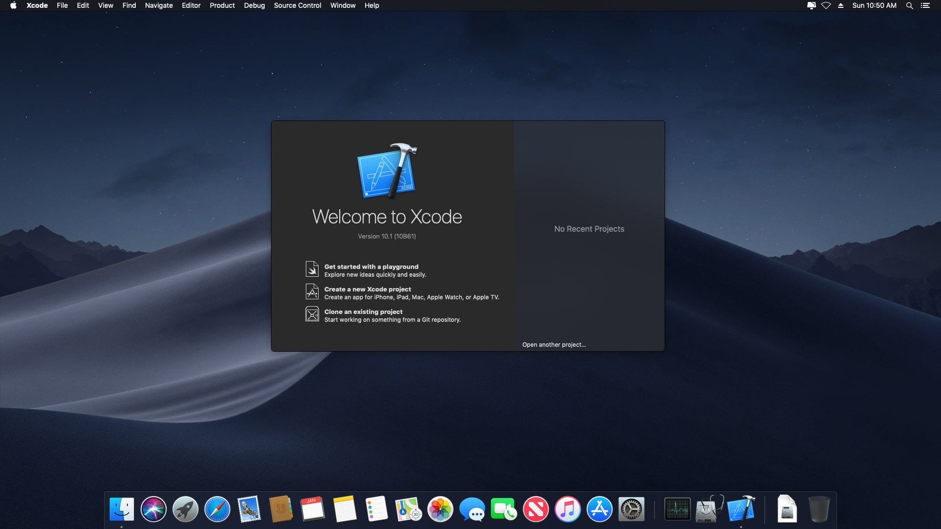
Task: Click the Product menu item
Action: click(x=223, y=5)
